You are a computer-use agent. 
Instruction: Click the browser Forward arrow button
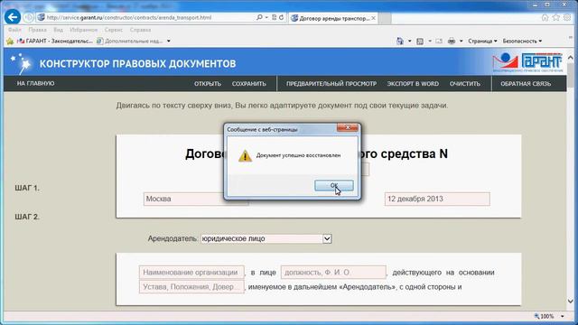point(28,17)
